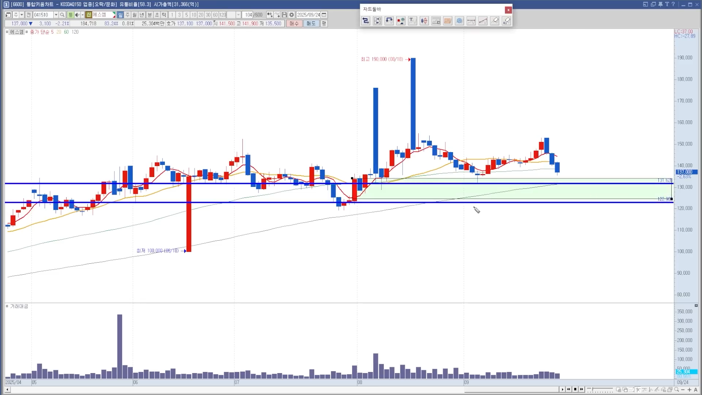Toggle daily (일) chart period

point(120,15)
